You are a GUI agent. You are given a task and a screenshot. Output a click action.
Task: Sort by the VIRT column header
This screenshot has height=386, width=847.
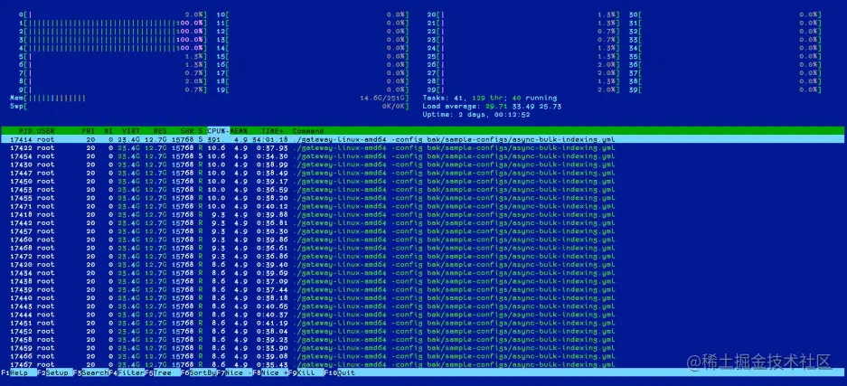tap(131, 131)
